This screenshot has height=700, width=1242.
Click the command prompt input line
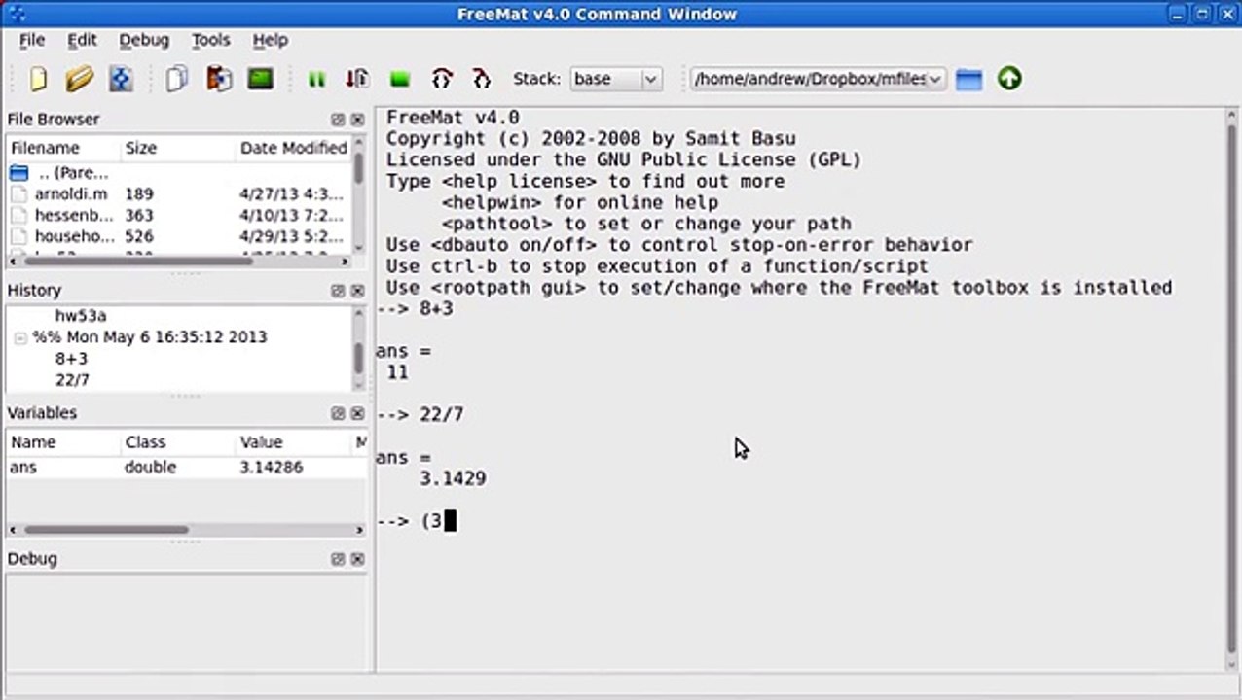[x=798, y=522]
